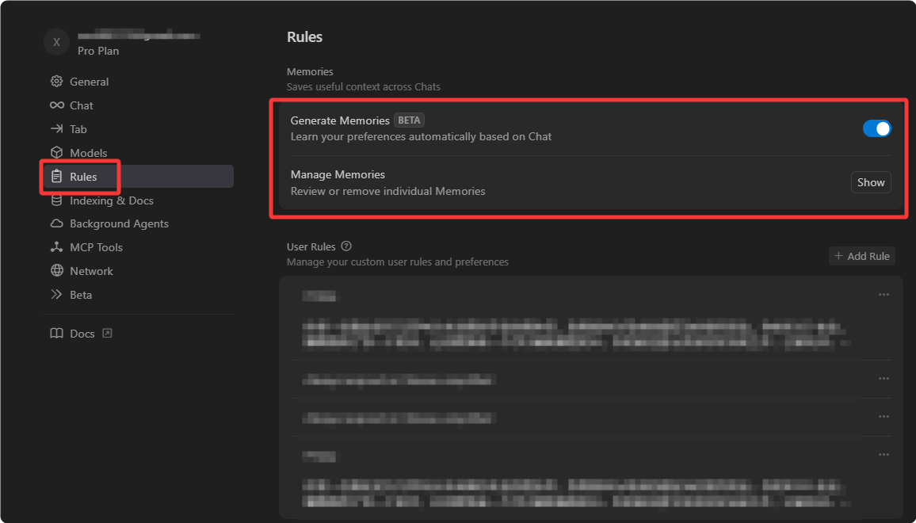916x523 pixels.
Task: Click the General gear icon
Action: [57, 82]
